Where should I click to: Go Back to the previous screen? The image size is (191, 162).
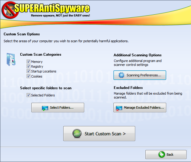click(166, 155)
